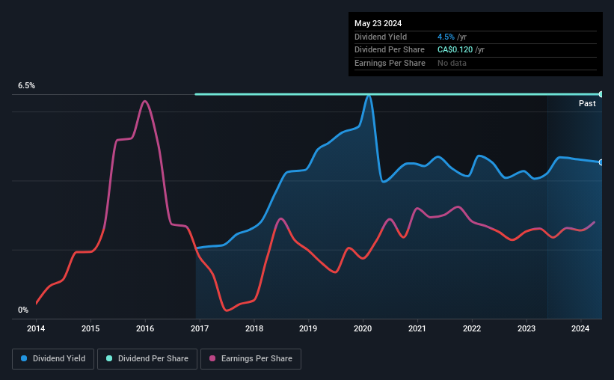Click the 6.5% y-axis label

click(x=27, y=85)
